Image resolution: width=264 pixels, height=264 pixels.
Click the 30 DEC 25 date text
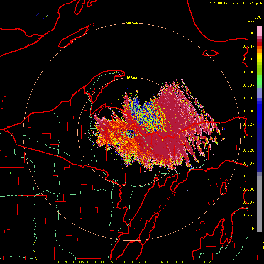[184, 262]
